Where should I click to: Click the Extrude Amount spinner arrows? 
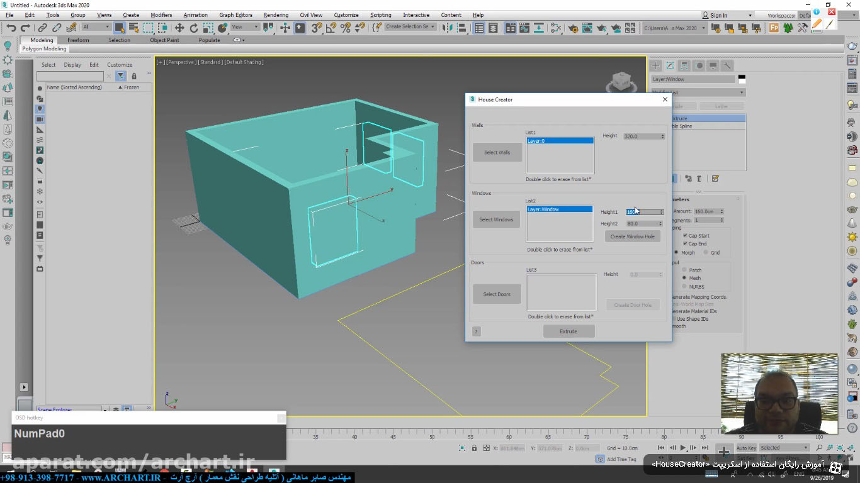(x=721, y=211)
